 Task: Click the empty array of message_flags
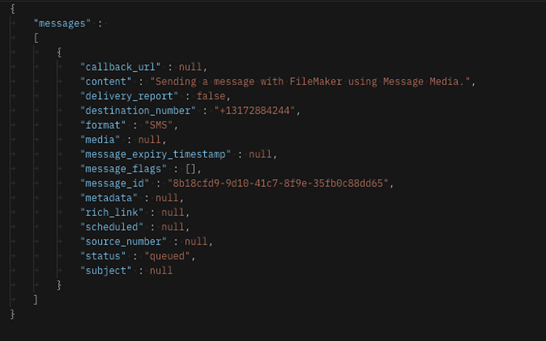[x=190, y=169]
